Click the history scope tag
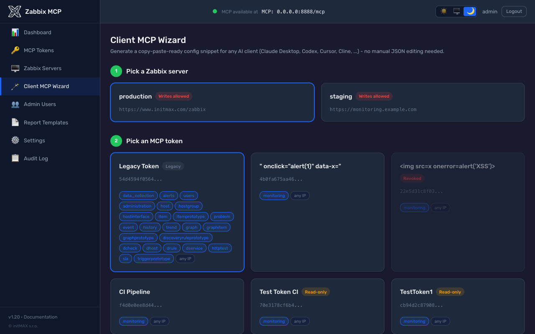The image size is (535, 334). tap(150, 227)
